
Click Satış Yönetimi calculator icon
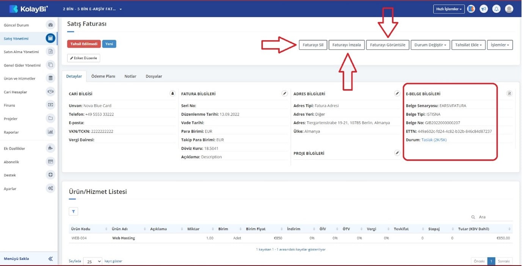click(x=50, y=38)
